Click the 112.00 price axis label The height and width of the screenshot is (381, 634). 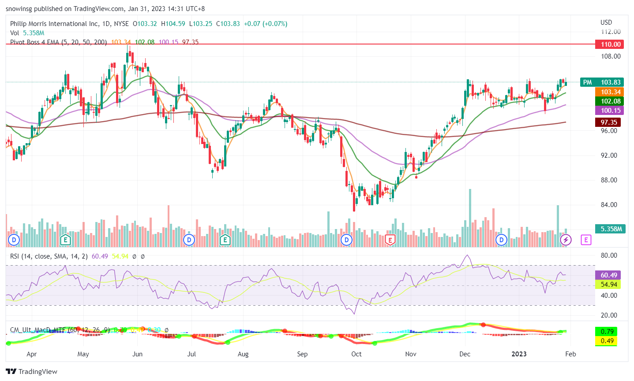point(611,32)
